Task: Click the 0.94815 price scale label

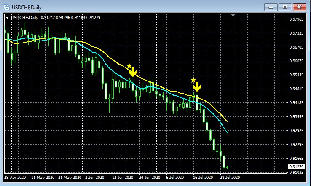Action: tap(296, 89)
